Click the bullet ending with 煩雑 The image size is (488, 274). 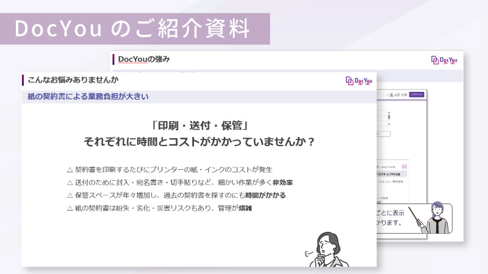click(159, 208)
